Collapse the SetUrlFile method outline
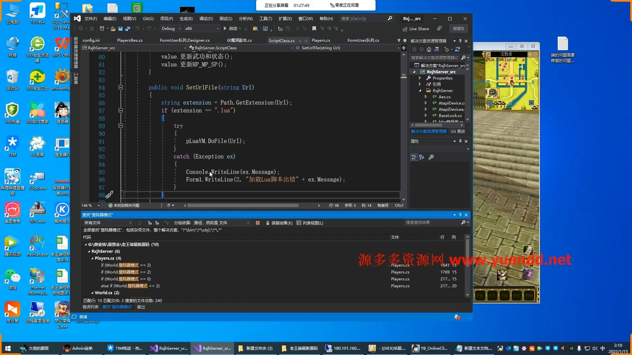 [120, 87]
